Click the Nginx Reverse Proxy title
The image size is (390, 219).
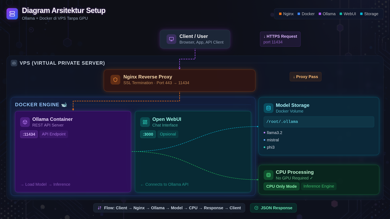coord(148,77)
